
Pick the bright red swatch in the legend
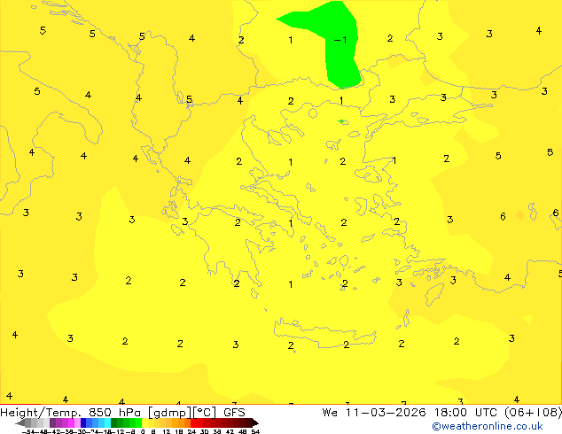(193, 423)
